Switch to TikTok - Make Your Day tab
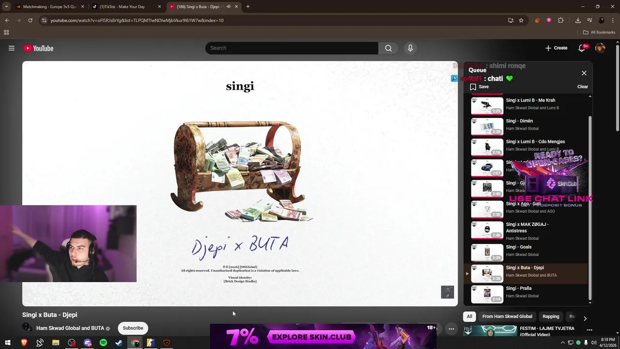The image size is (620, 349). point(125,7)
